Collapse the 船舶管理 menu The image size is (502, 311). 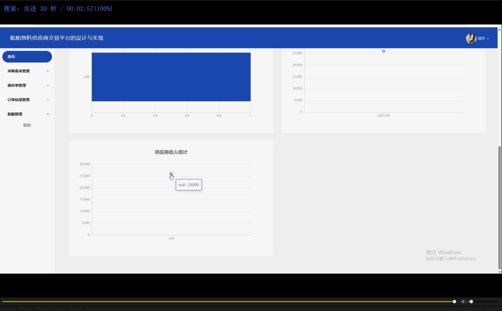(x=27, y=114)
